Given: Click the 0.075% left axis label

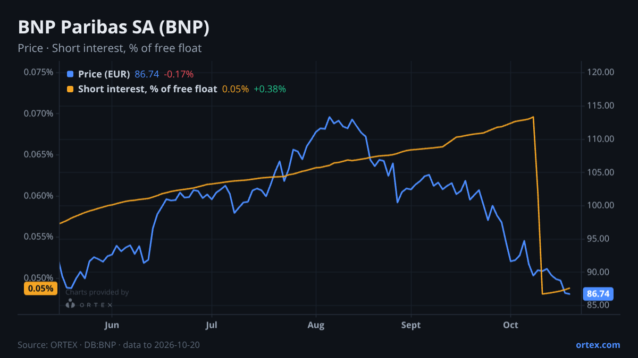Looking at the screenshot, I should click(x=38, y=72).
